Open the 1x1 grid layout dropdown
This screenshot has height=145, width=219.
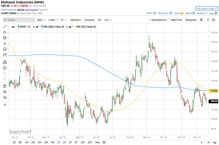108,20
